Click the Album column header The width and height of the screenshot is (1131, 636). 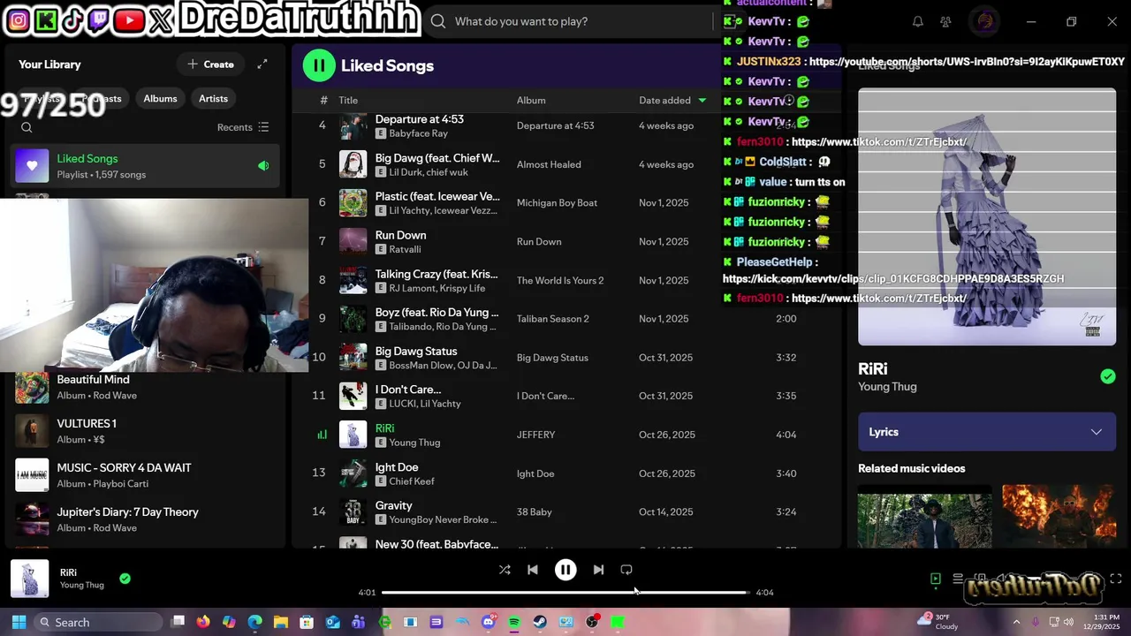[531, 100]
